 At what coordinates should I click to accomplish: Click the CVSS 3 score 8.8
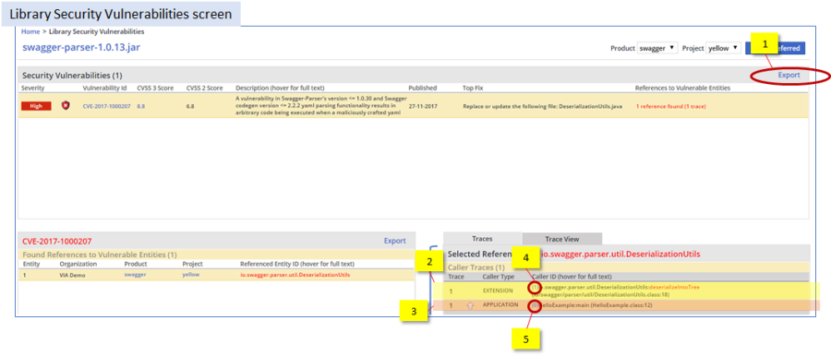tap(141, 106)
